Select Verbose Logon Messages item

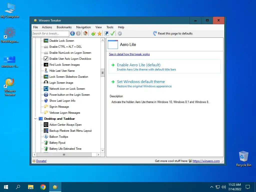coord(65,113)
